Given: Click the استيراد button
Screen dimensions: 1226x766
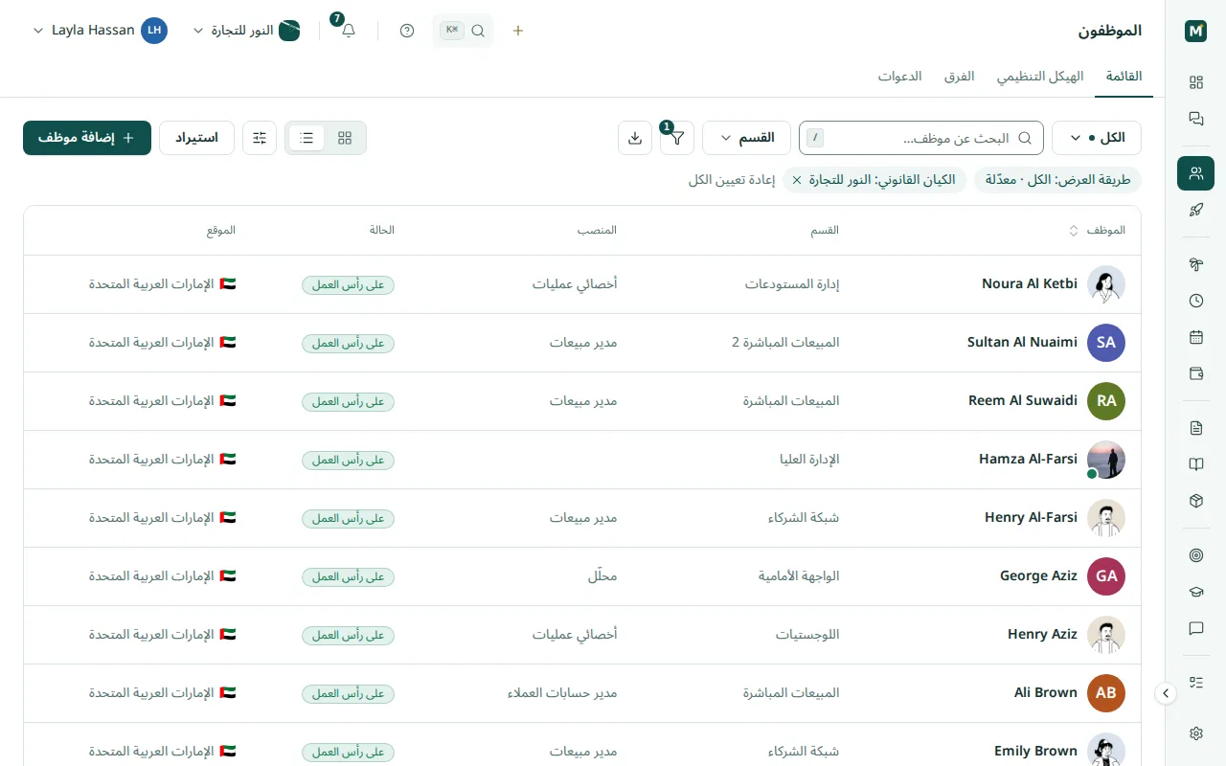Looking at the screenshot, I should tap(196, 138).
